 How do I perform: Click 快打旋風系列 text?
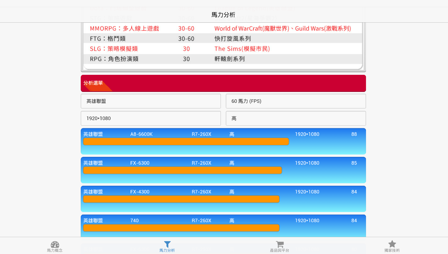tap(233, 39)
